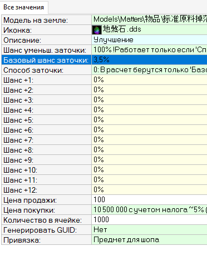Click the 0% value of Шанс +11
Screen dimensions: 207x266
point(149,180)
